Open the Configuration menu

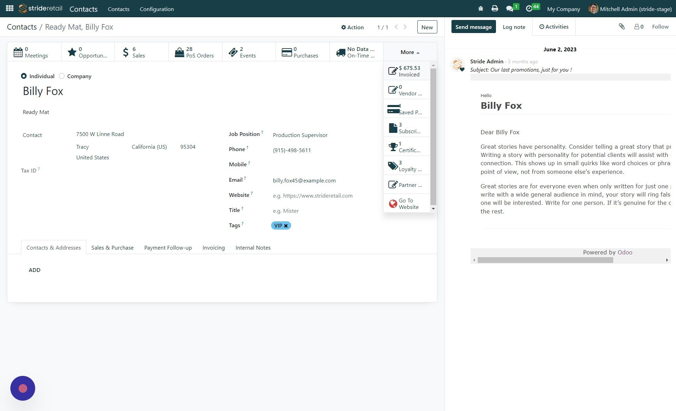click(x=157, y=9)
